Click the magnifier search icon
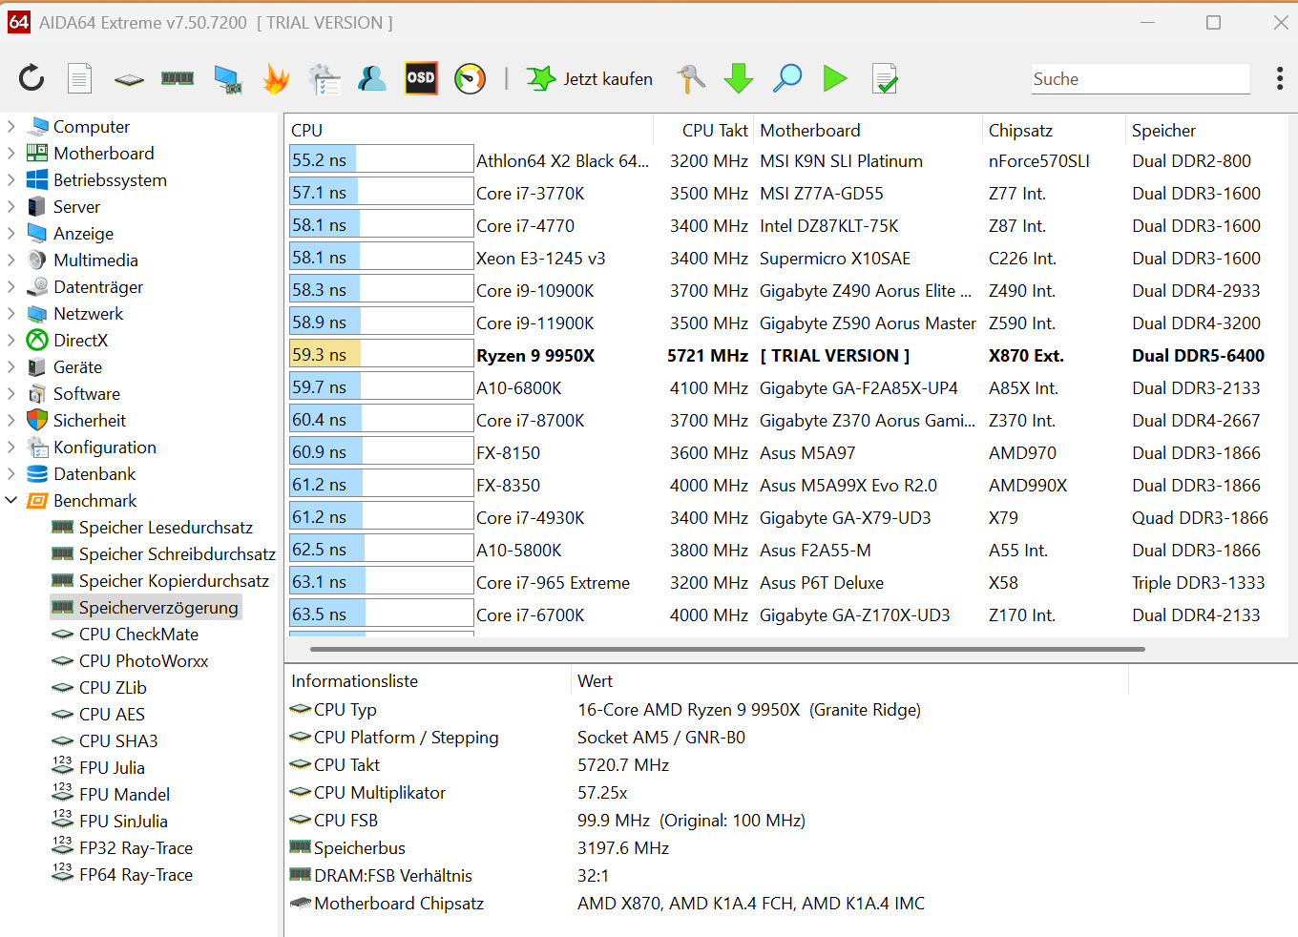This screenshot has width=1298, height=937. point(787,78)
